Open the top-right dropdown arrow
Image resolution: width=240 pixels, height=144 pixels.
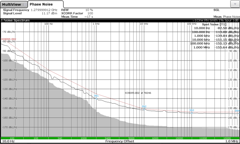[234, 4]
